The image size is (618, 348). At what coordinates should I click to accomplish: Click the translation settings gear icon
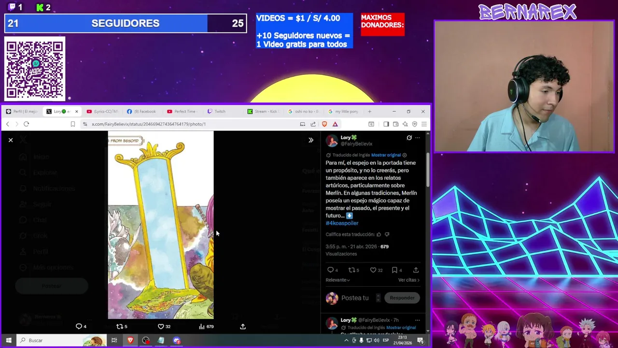point(405,155)
